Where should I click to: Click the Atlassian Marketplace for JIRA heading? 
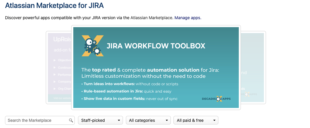coord(54,6)
